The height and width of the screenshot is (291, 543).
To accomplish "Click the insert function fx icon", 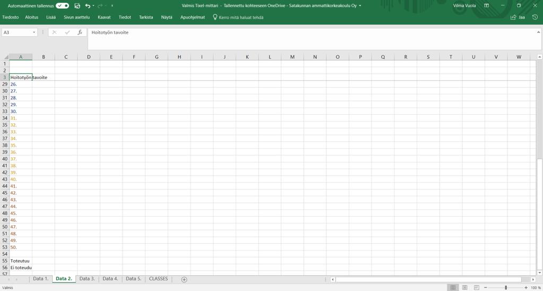I will tap(80, 32).
